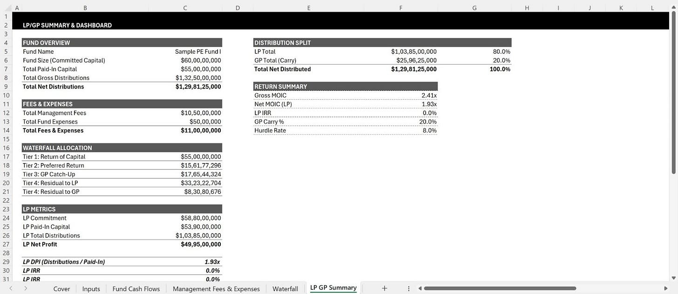The width and height of the screenshot is (678, 294).
Task: Select Residual to GP value $8,30,80,676
Action: click(202, 191)
